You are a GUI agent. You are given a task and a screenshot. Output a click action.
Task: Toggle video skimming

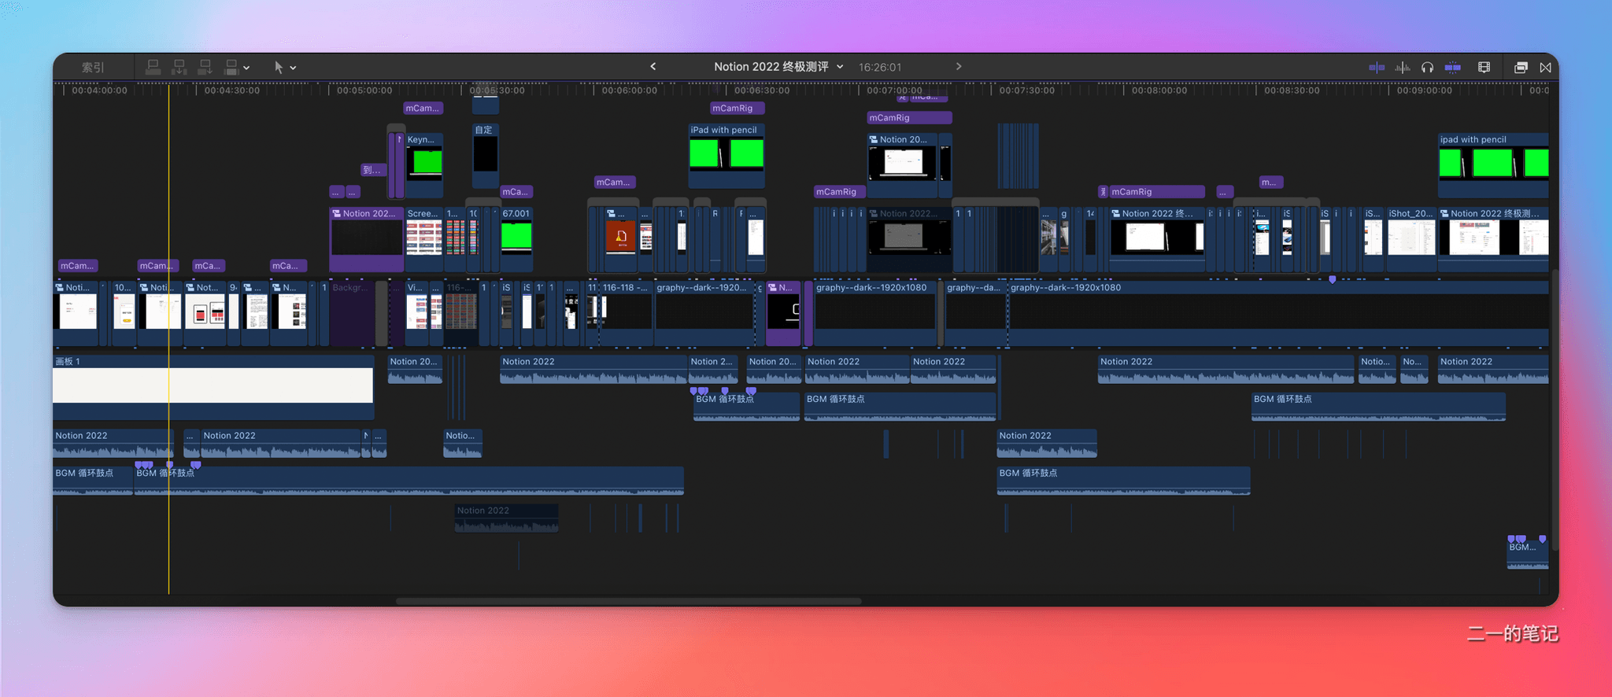coord(1377,68)
